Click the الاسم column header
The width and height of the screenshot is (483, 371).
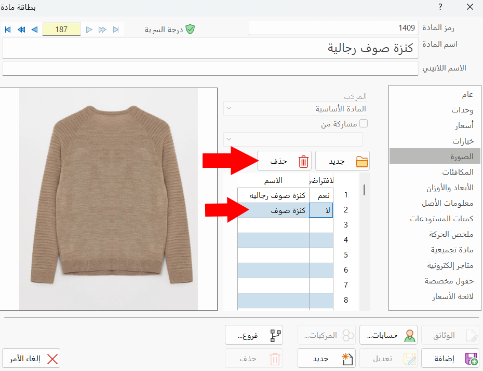coord(273,180)
